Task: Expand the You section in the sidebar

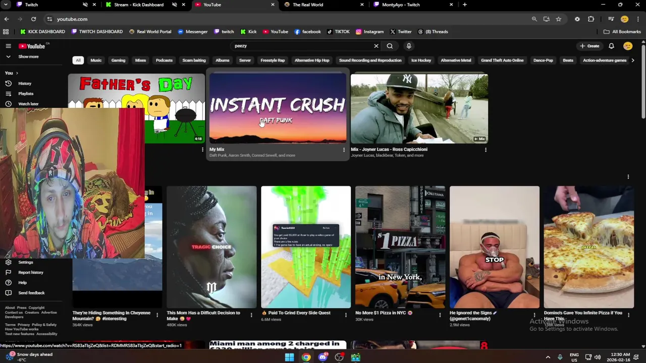Action: pos(11,73)
